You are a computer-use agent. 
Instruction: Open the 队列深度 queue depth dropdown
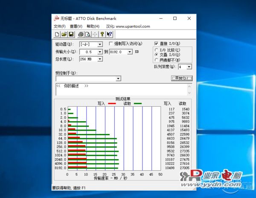[189, 67]
